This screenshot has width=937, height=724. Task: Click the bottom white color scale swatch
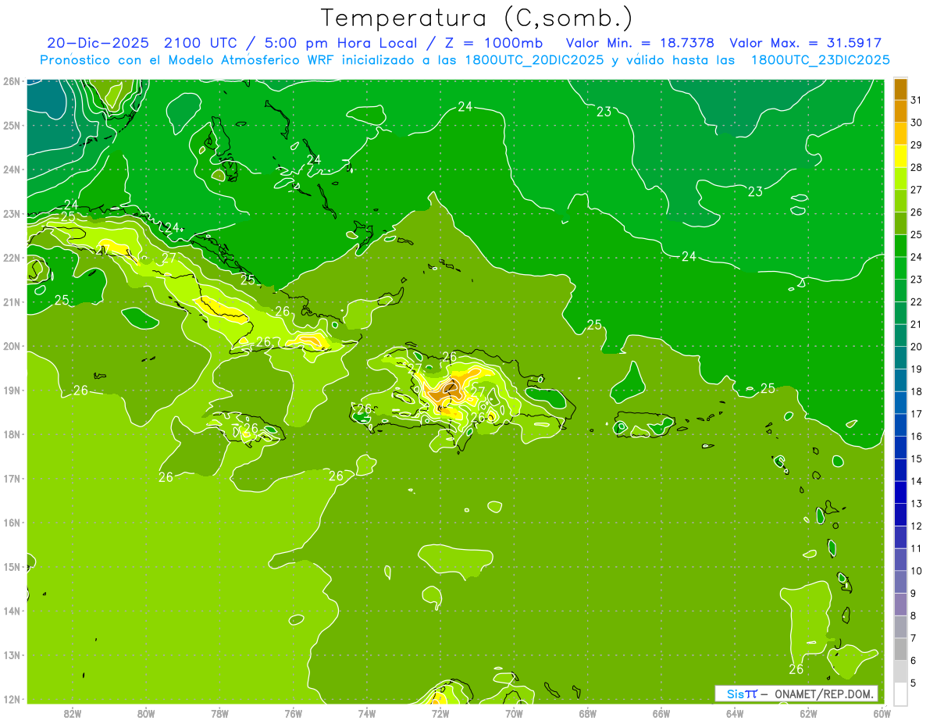coord(900,694)
